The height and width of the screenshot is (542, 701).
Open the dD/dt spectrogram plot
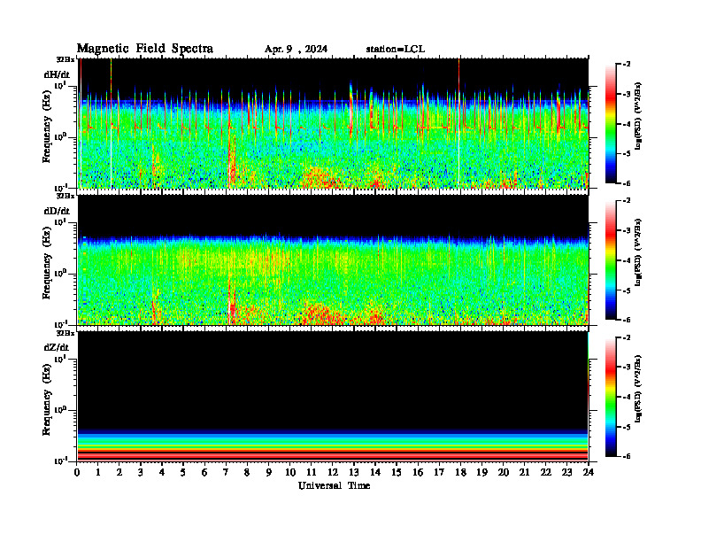(x=333, y=259)
